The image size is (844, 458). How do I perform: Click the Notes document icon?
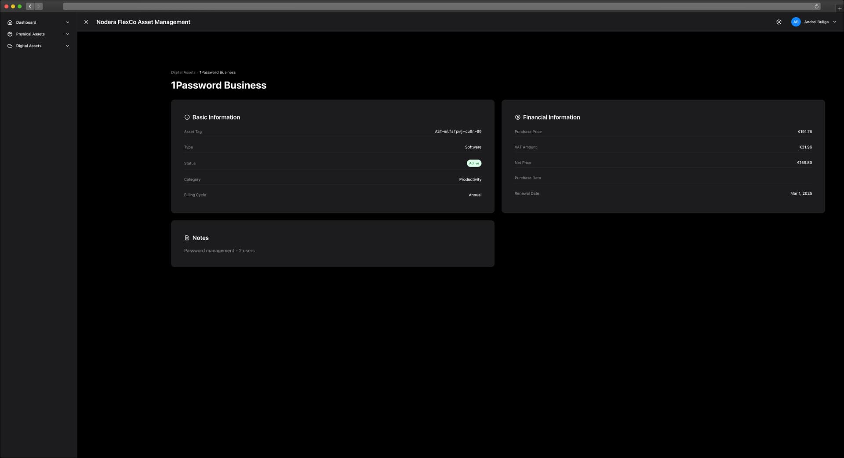coord(187,238)
